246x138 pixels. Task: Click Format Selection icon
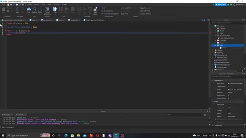(x=47, y=11)
